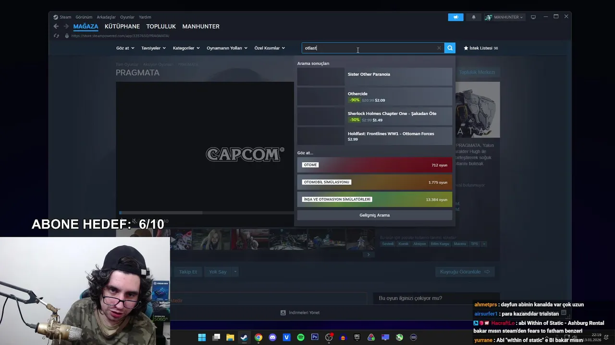Click the Takip Et button
Viewport: 615px width, 345px height.
[x=188, y=272]
